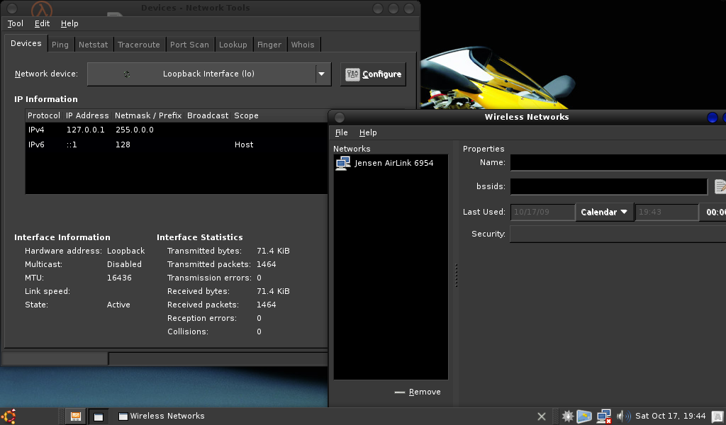This screenshot has width=726, height=425.
Task: Select the IPv4 row 127.0.0.1
Action: 177,130
